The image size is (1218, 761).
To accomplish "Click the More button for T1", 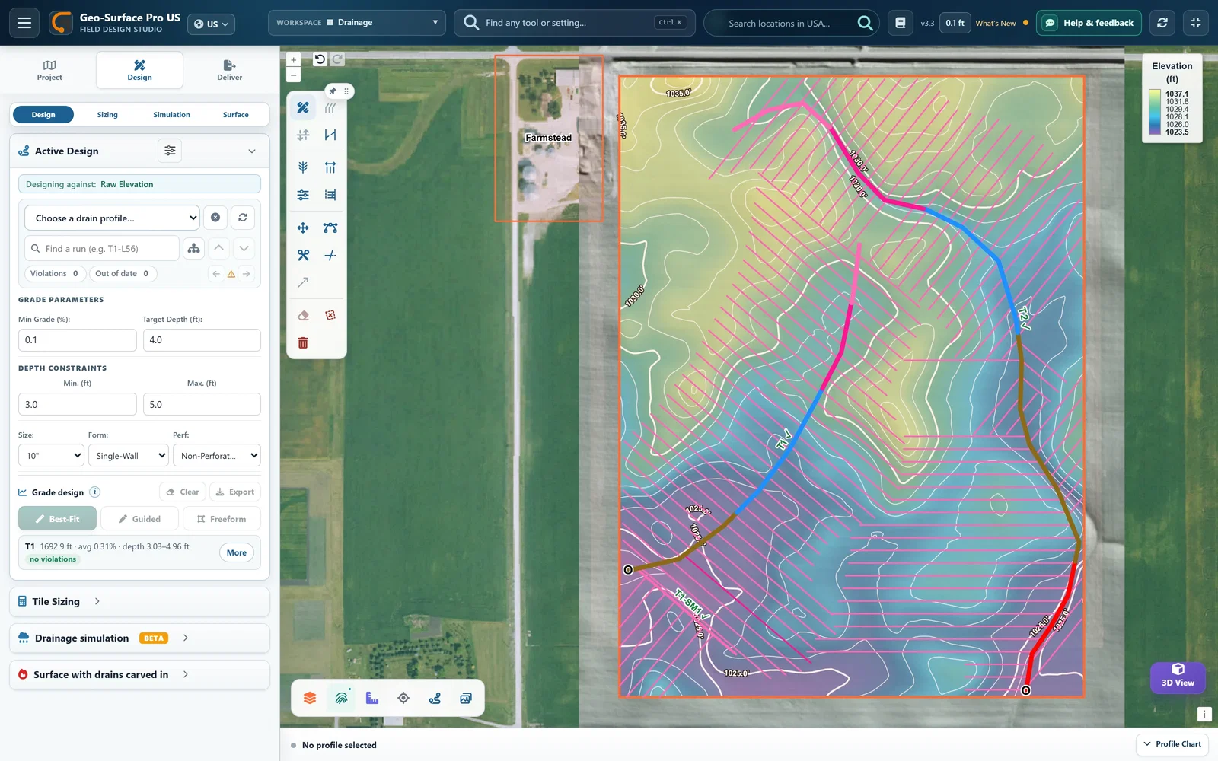I will 237,552.
